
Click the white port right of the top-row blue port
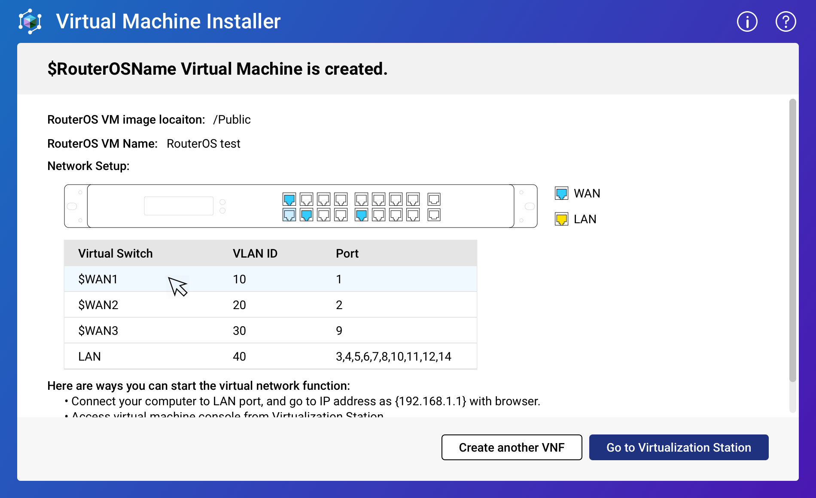point(307,199)
